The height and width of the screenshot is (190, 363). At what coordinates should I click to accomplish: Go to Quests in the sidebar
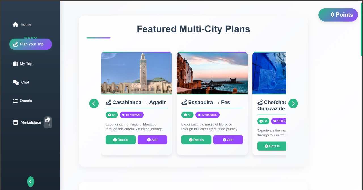(22, 101)
